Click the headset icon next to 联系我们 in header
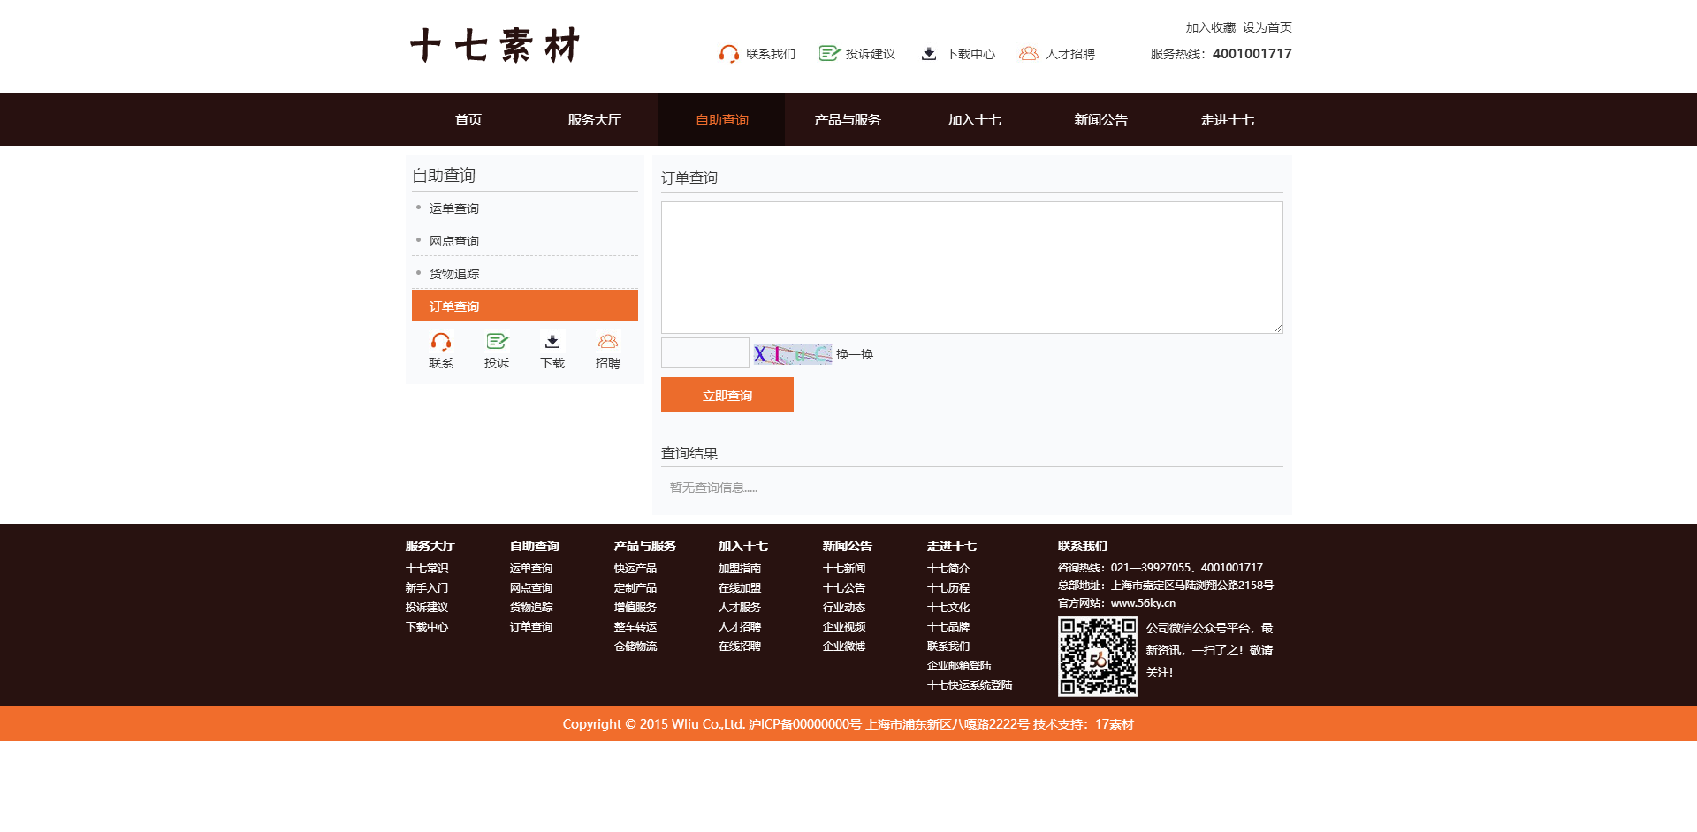Image resolution: width=1697 pixels, height=832 pixels. point(728,54)
